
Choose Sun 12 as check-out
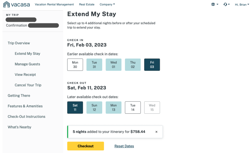click(x=94, y=108)
